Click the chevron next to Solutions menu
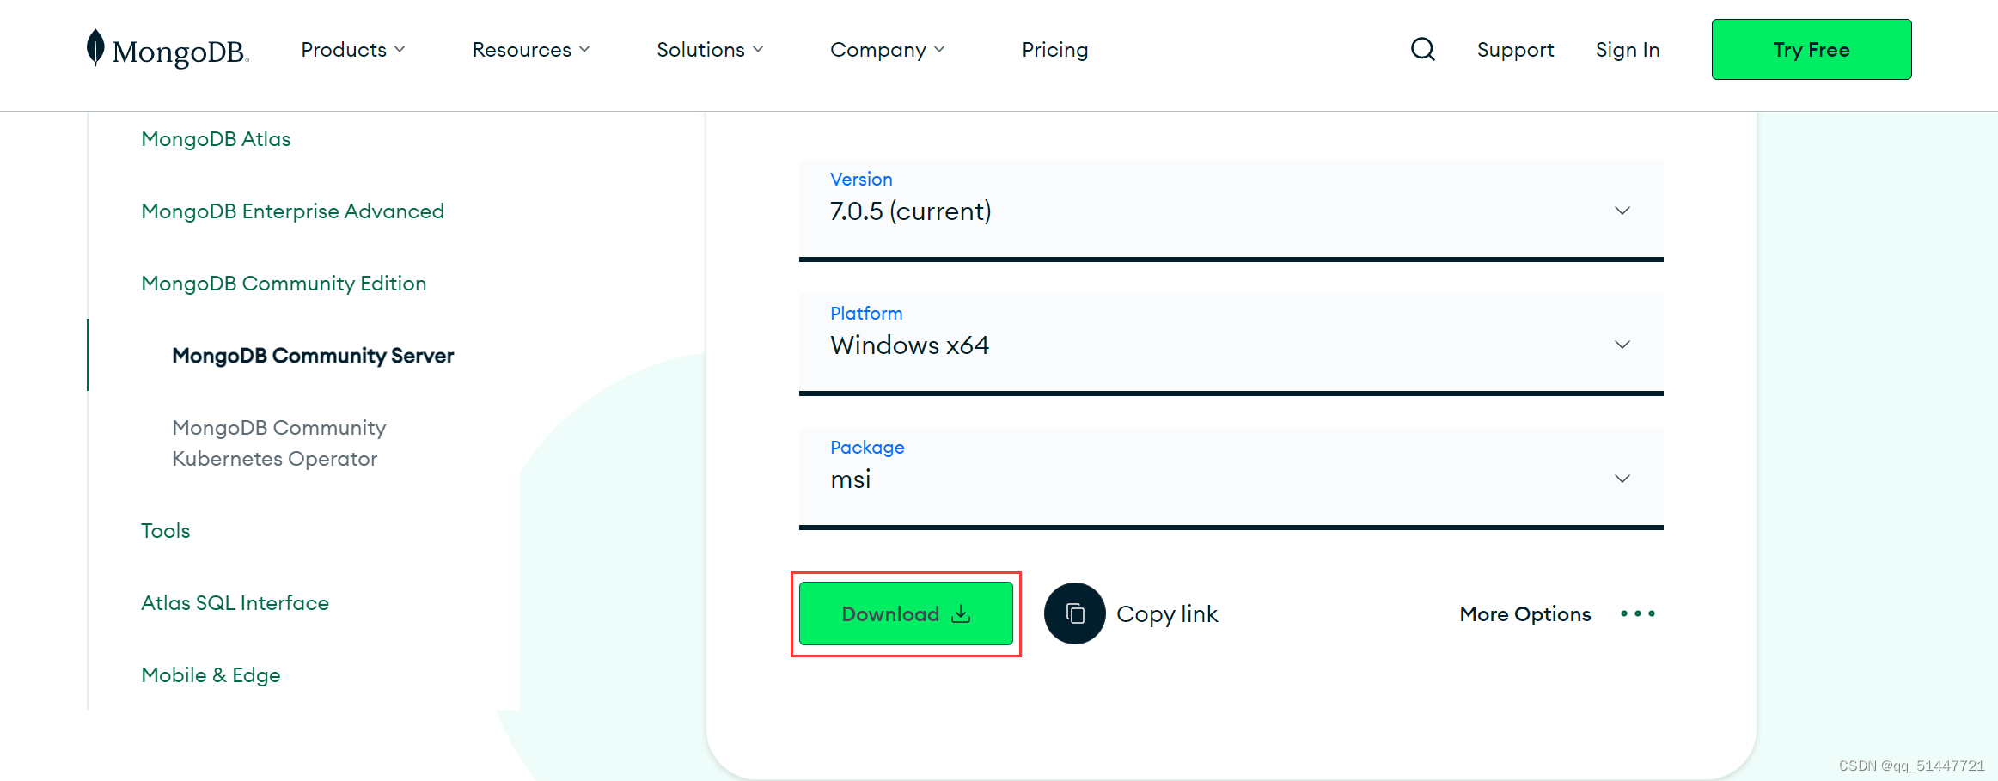This screenshot has width=1998, height=781. click(759, 50)
